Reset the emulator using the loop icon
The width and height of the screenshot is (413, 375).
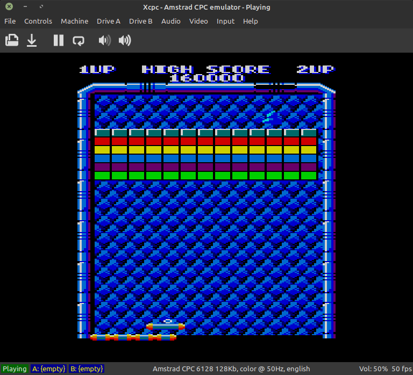point(79,40)
